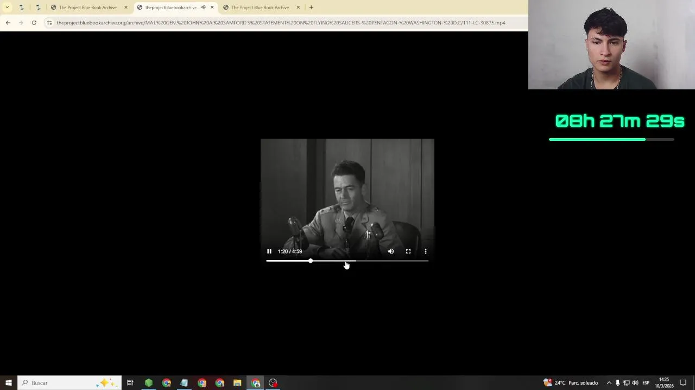Open the blue notepad-style taskbar app

[184, 383]
